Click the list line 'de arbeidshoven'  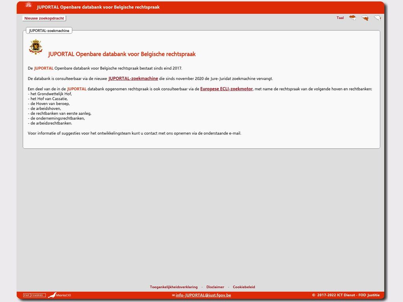click(44, 109)
